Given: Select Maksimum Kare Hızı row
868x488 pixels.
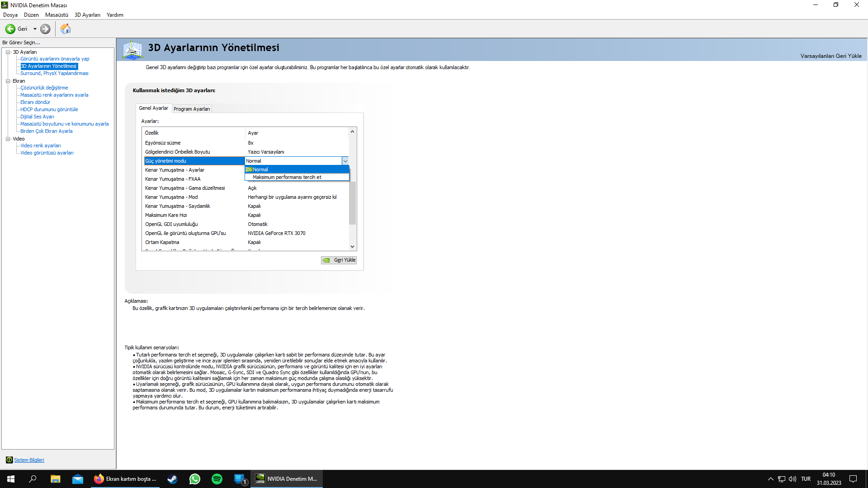Looking at the screenshot, I should 246,215.
